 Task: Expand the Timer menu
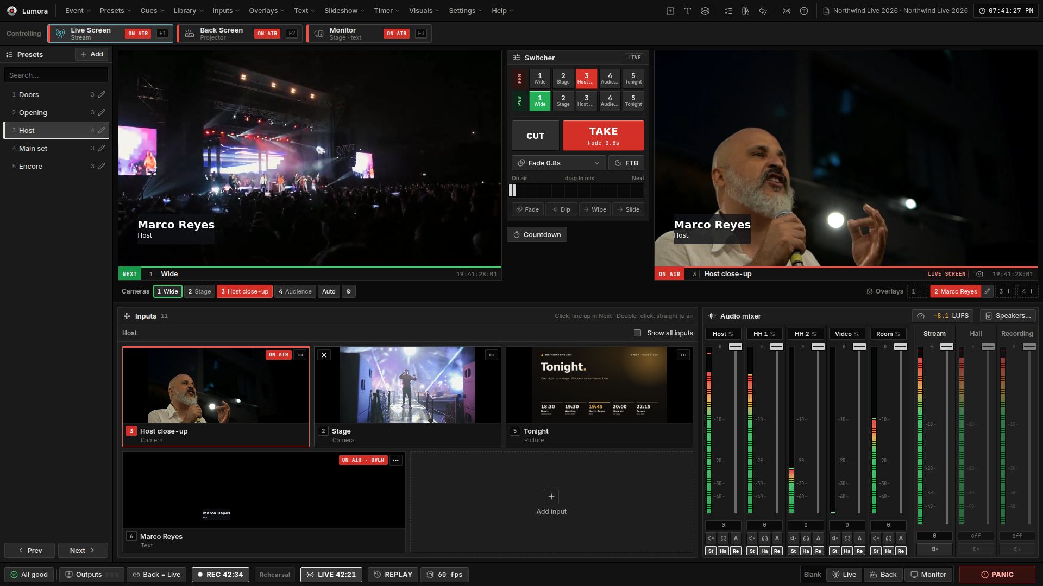[x=387, y=11]
